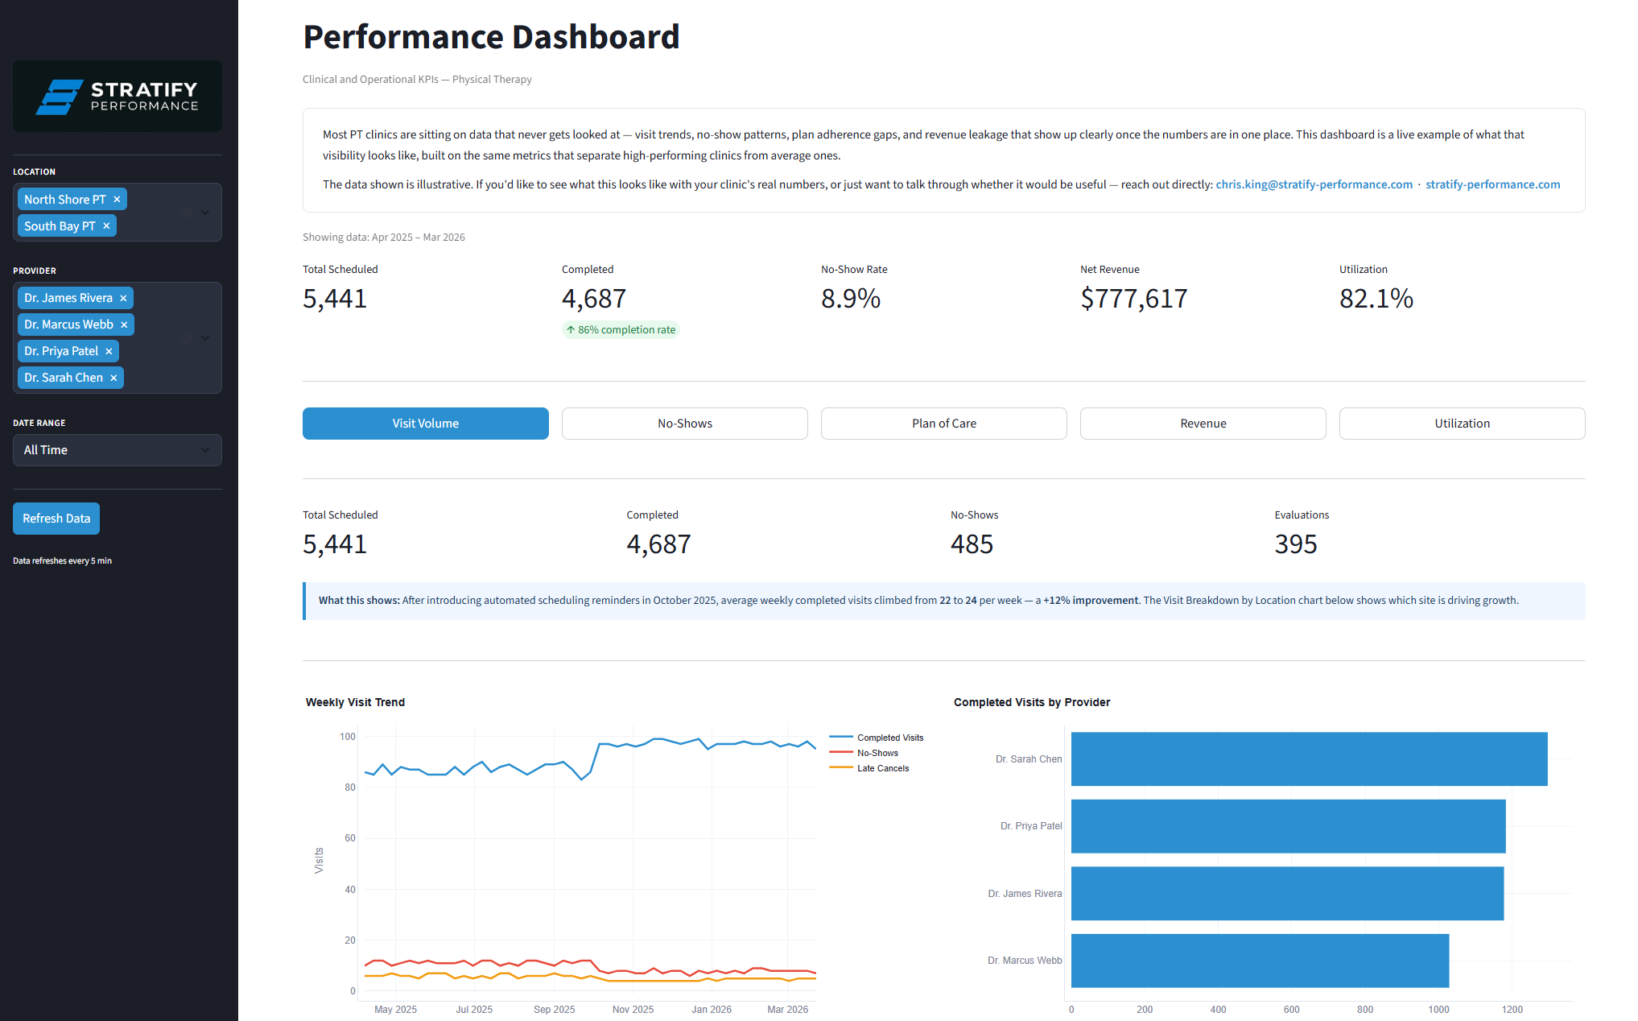The image size is (1638, 1021).
Task: Switch to the Visit Volume tab
Action: [x=426, y=424]
